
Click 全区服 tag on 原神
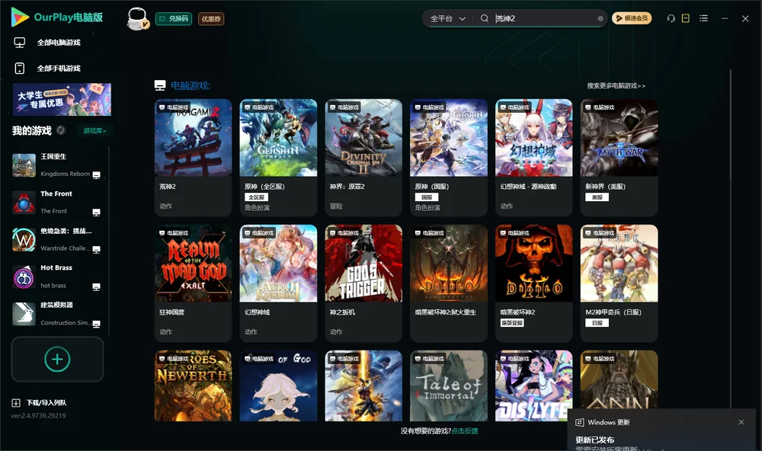(x=256, y=197)
